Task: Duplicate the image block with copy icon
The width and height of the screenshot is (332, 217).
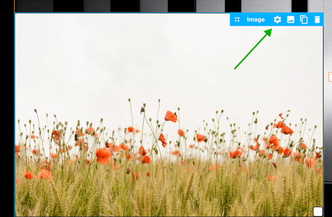Action: 304,20
